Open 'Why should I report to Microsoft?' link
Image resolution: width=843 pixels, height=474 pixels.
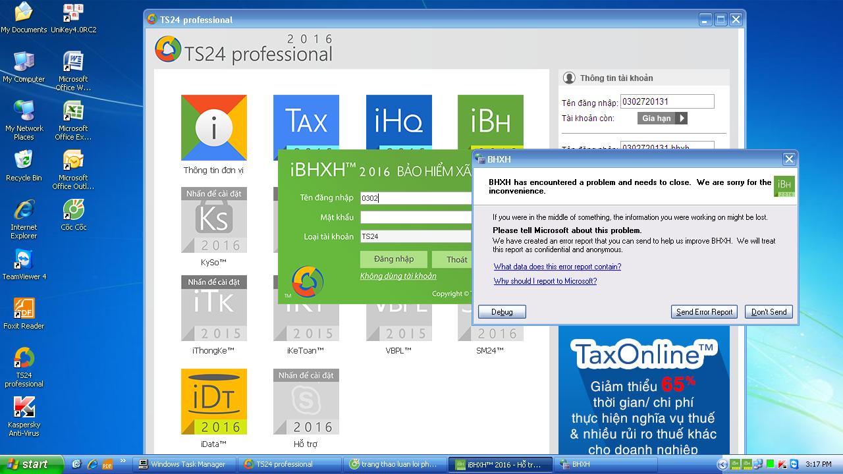tap(545, 281)
